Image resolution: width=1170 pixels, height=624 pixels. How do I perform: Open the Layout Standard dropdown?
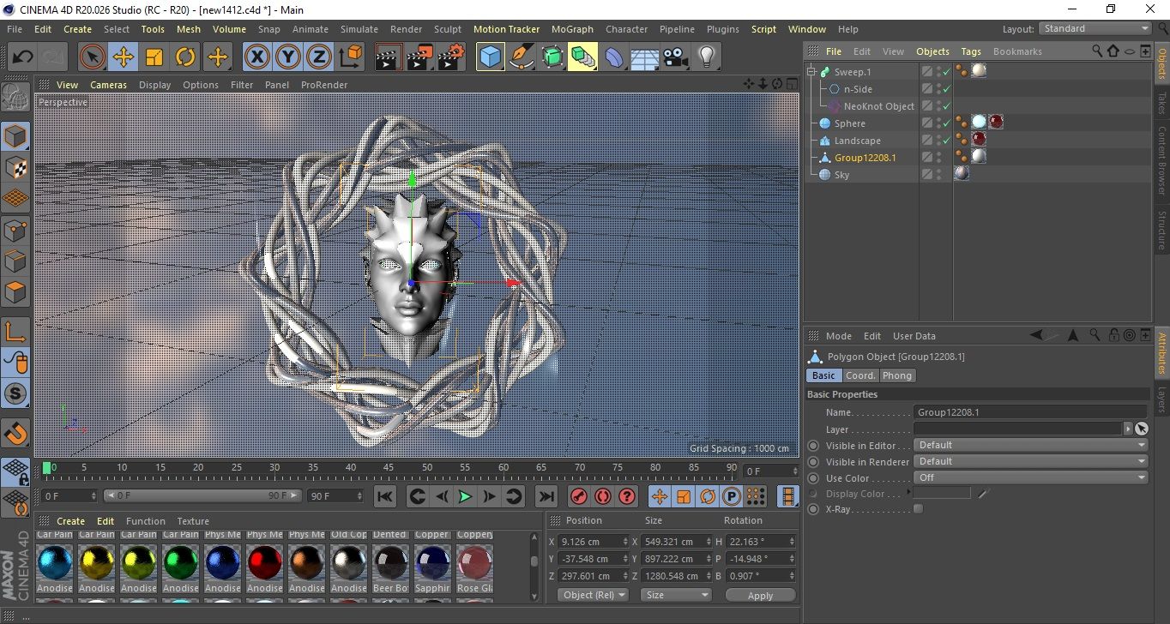tap(1095, 28)
